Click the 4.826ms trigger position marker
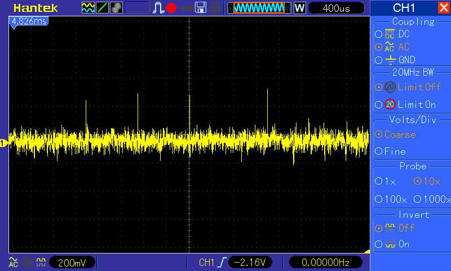The width and height of the screenshot is (451, 271). (29, 22)
